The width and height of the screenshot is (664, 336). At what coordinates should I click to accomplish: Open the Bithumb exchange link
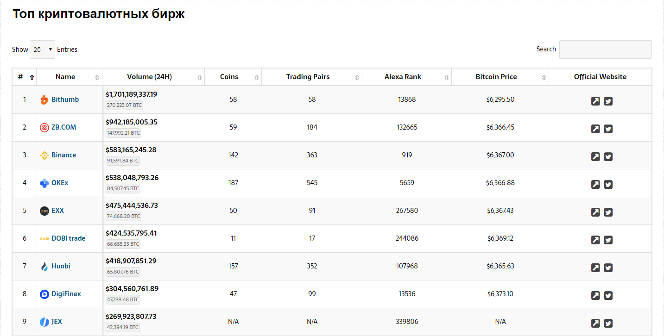point(65,100)
